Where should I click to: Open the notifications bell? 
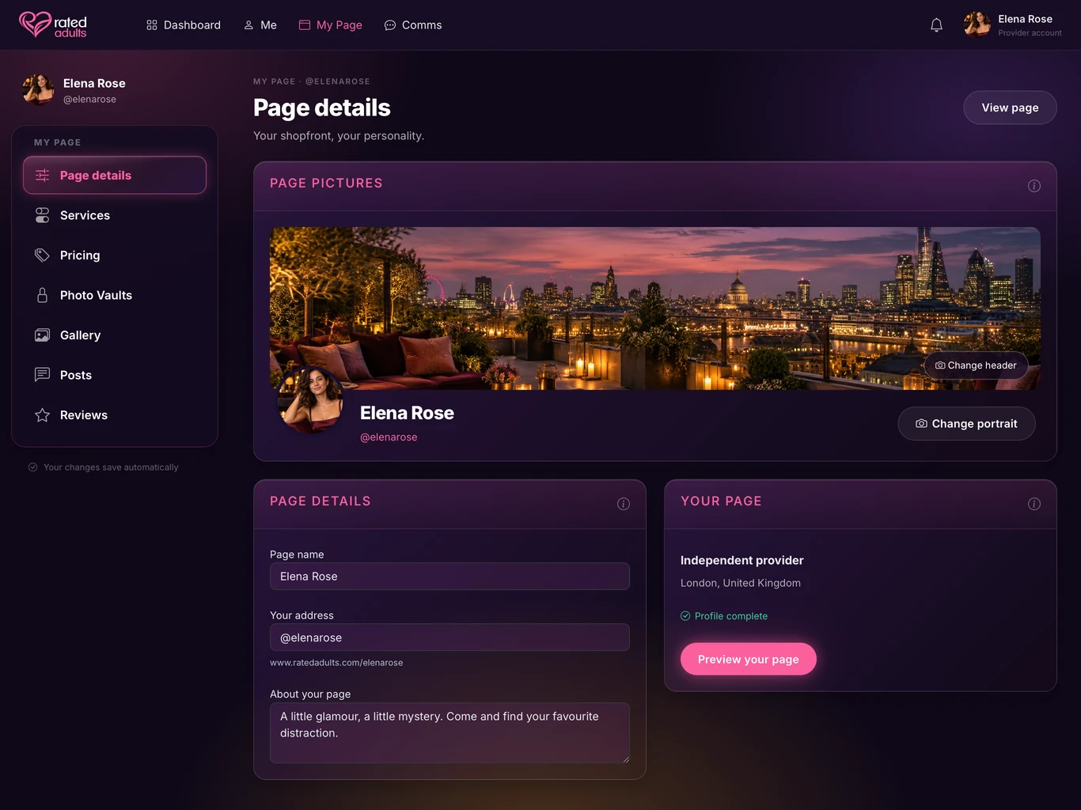tap(936, 25)
